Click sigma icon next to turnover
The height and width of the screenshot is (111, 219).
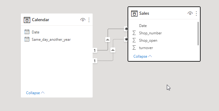(x=134, y=48)
